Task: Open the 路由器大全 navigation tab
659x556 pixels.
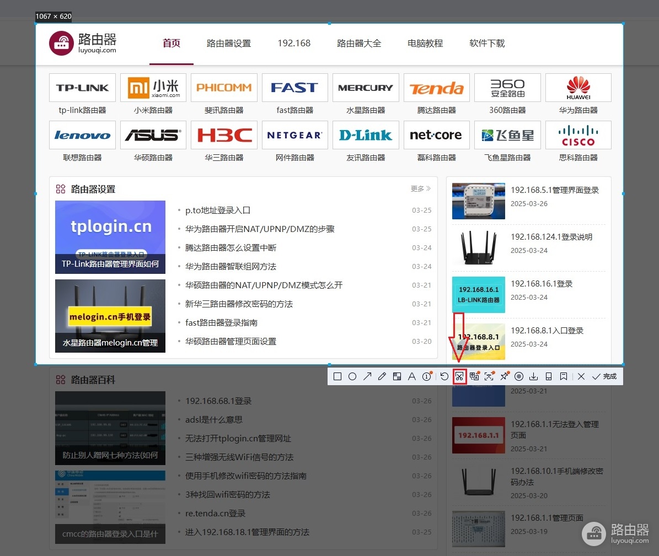Action: (x=359, y=43)
